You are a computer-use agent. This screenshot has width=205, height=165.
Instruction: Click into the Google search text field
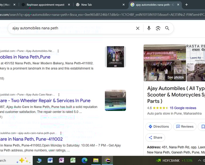(x=73, y=28)
